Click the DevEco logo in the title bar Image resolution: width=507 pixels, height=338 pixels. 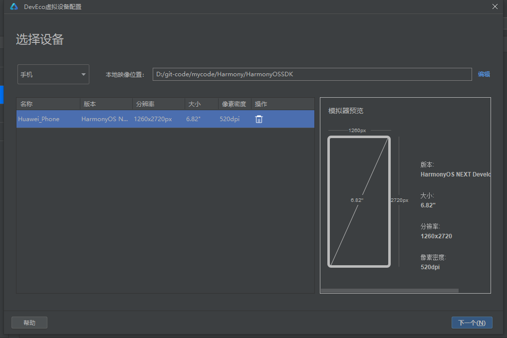[14, 6]
